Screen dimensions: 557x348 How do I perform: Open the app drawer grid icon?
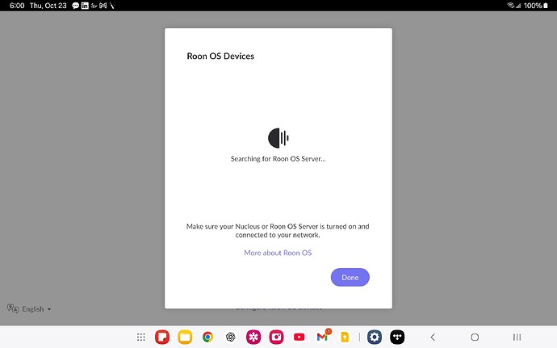[141, 337]
